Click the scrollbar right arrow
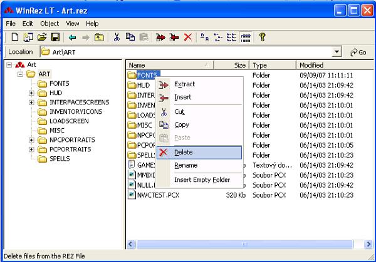 pyautogui.click(x=368, y=244)
